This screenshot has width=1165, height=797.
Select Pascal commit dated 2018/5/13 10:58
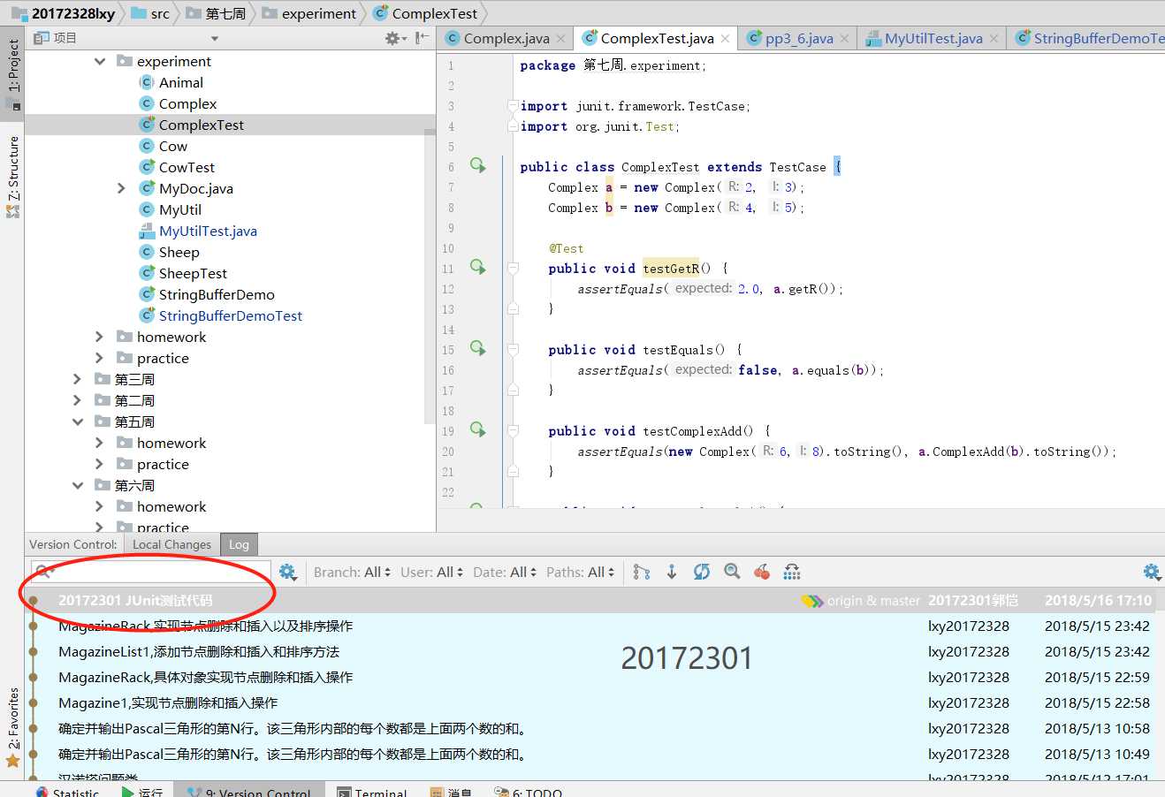[x=590, y=728]
